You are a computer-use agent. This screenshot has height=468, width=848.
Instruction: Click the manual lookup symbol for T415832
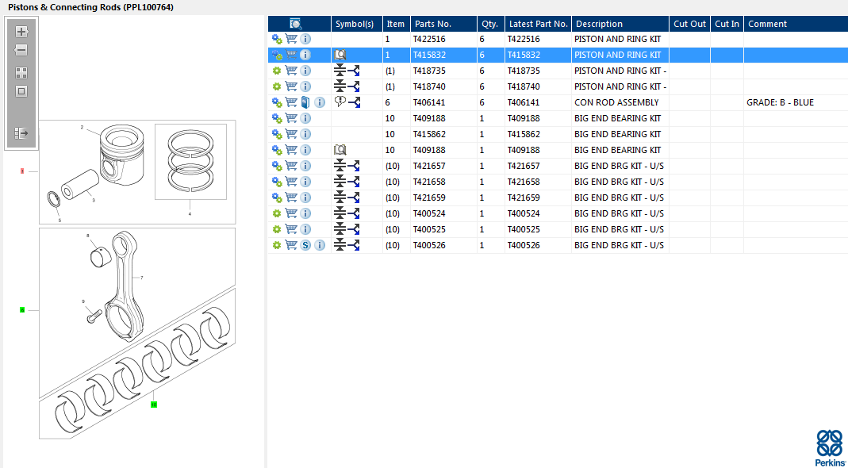(x=340, y=55)
